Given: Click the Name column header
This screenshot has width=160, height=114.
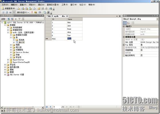Looking at the screenshot, I should [x=75, y=19].
